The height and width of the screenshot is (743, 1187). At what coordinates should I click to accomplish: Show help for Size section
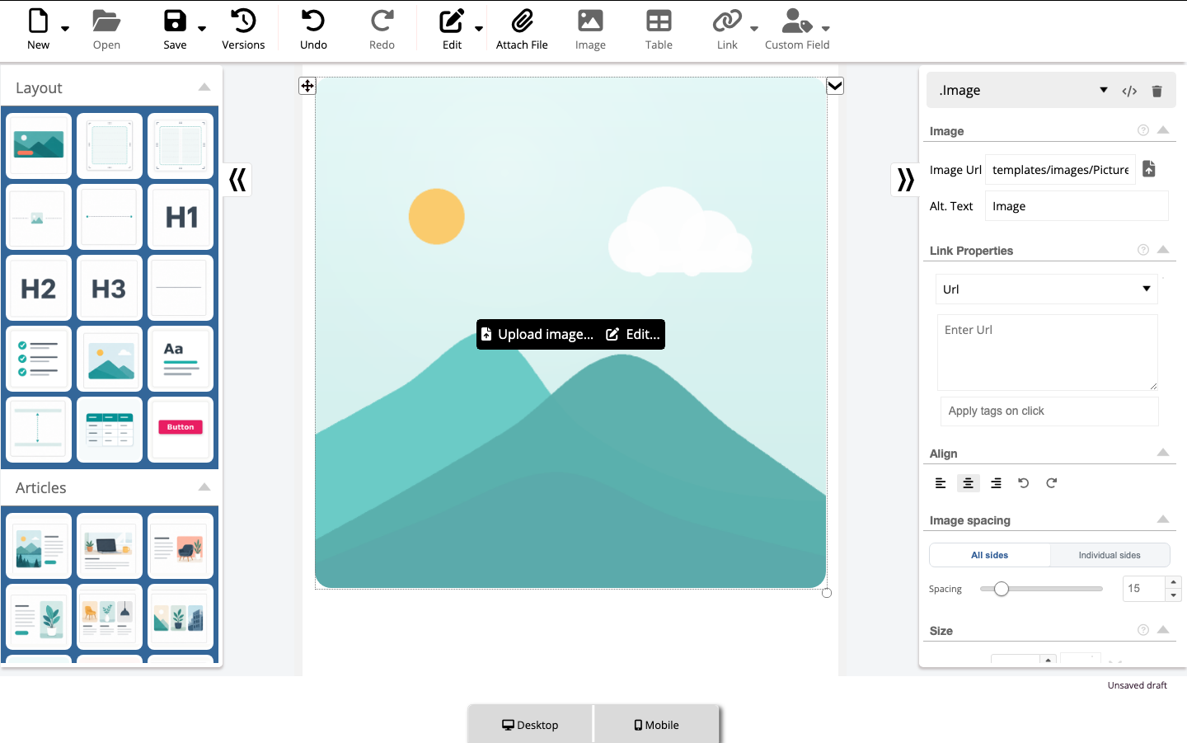1143,630
